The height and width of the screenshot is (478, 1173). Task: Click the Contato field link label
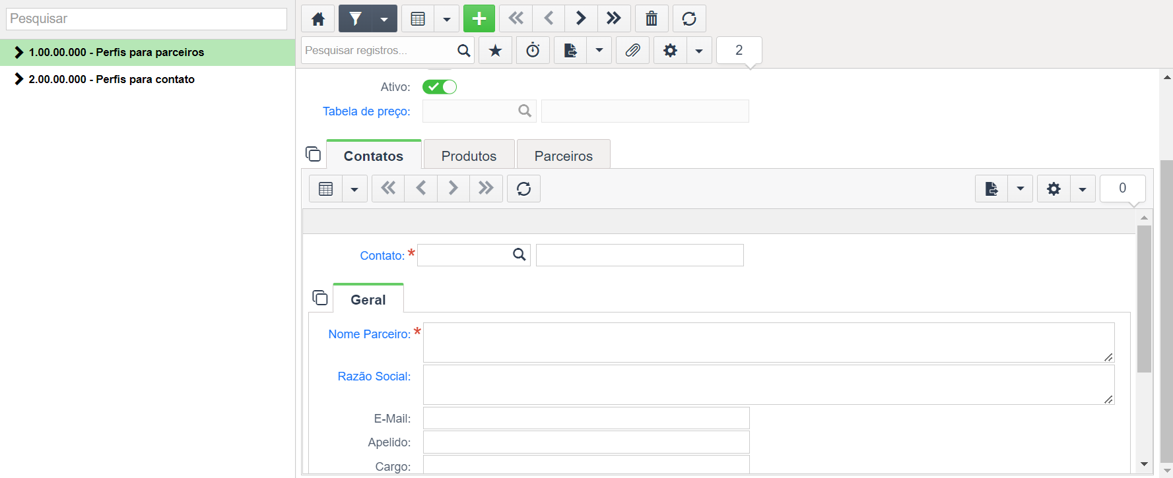[x=382, y=256]
